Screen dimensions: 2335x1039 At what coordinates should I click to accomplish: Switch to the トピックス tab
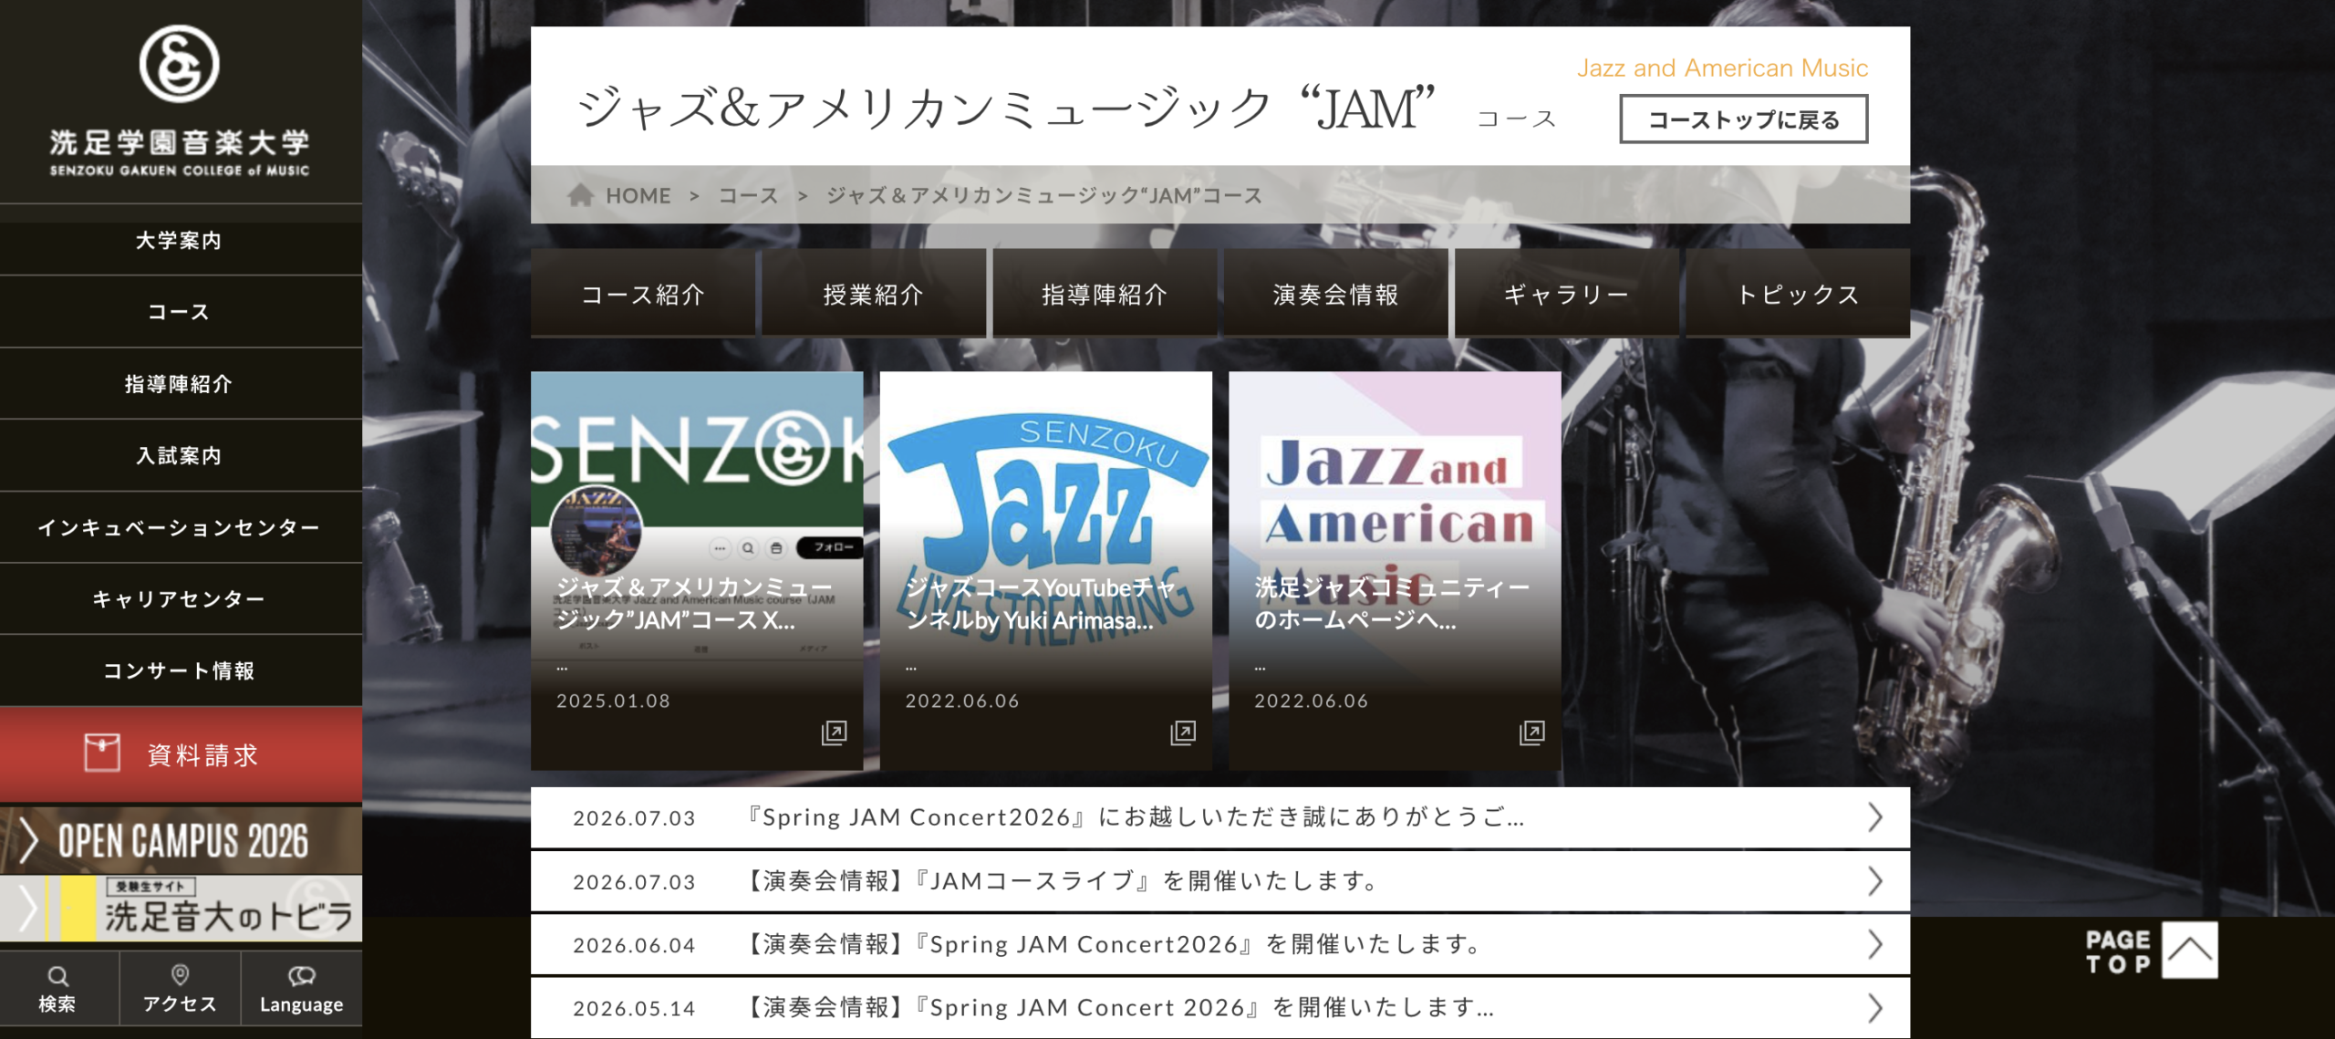(x=1798, y=294)
